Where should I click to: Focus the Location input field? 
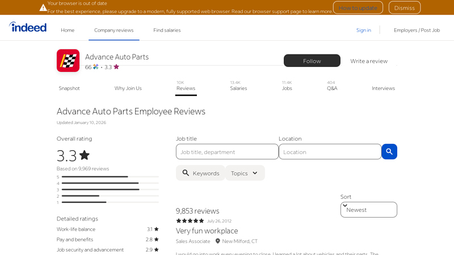[330, 151]
